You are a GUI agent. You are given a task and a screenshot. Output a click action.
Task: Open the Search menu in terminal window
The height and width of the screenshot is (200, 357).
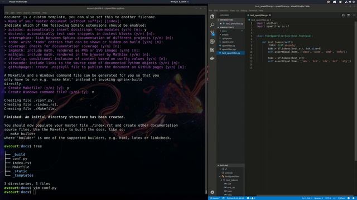pyautogui.click(x=27, y=13)
